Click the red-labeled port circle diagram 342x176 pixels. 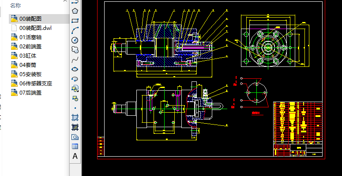[x=257, y=92]
